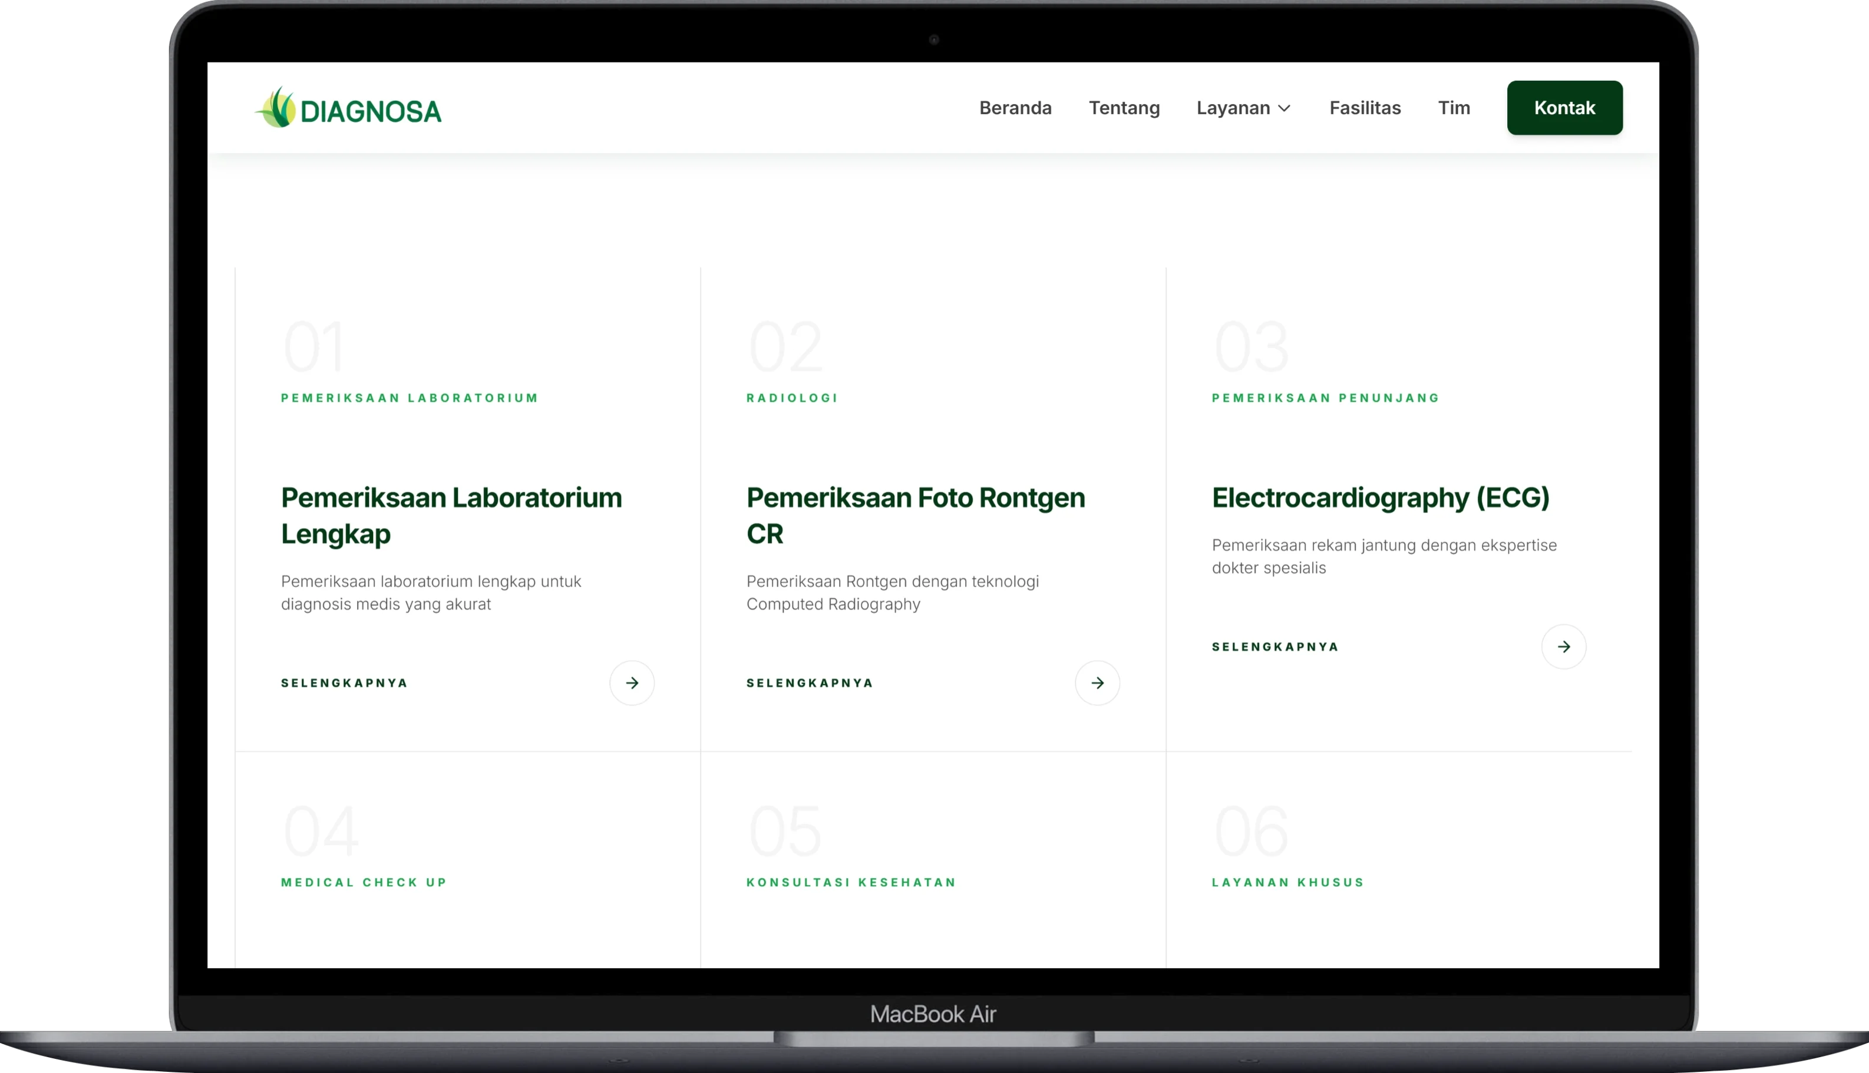Open the Beranda menu item

click(1015, 108)
